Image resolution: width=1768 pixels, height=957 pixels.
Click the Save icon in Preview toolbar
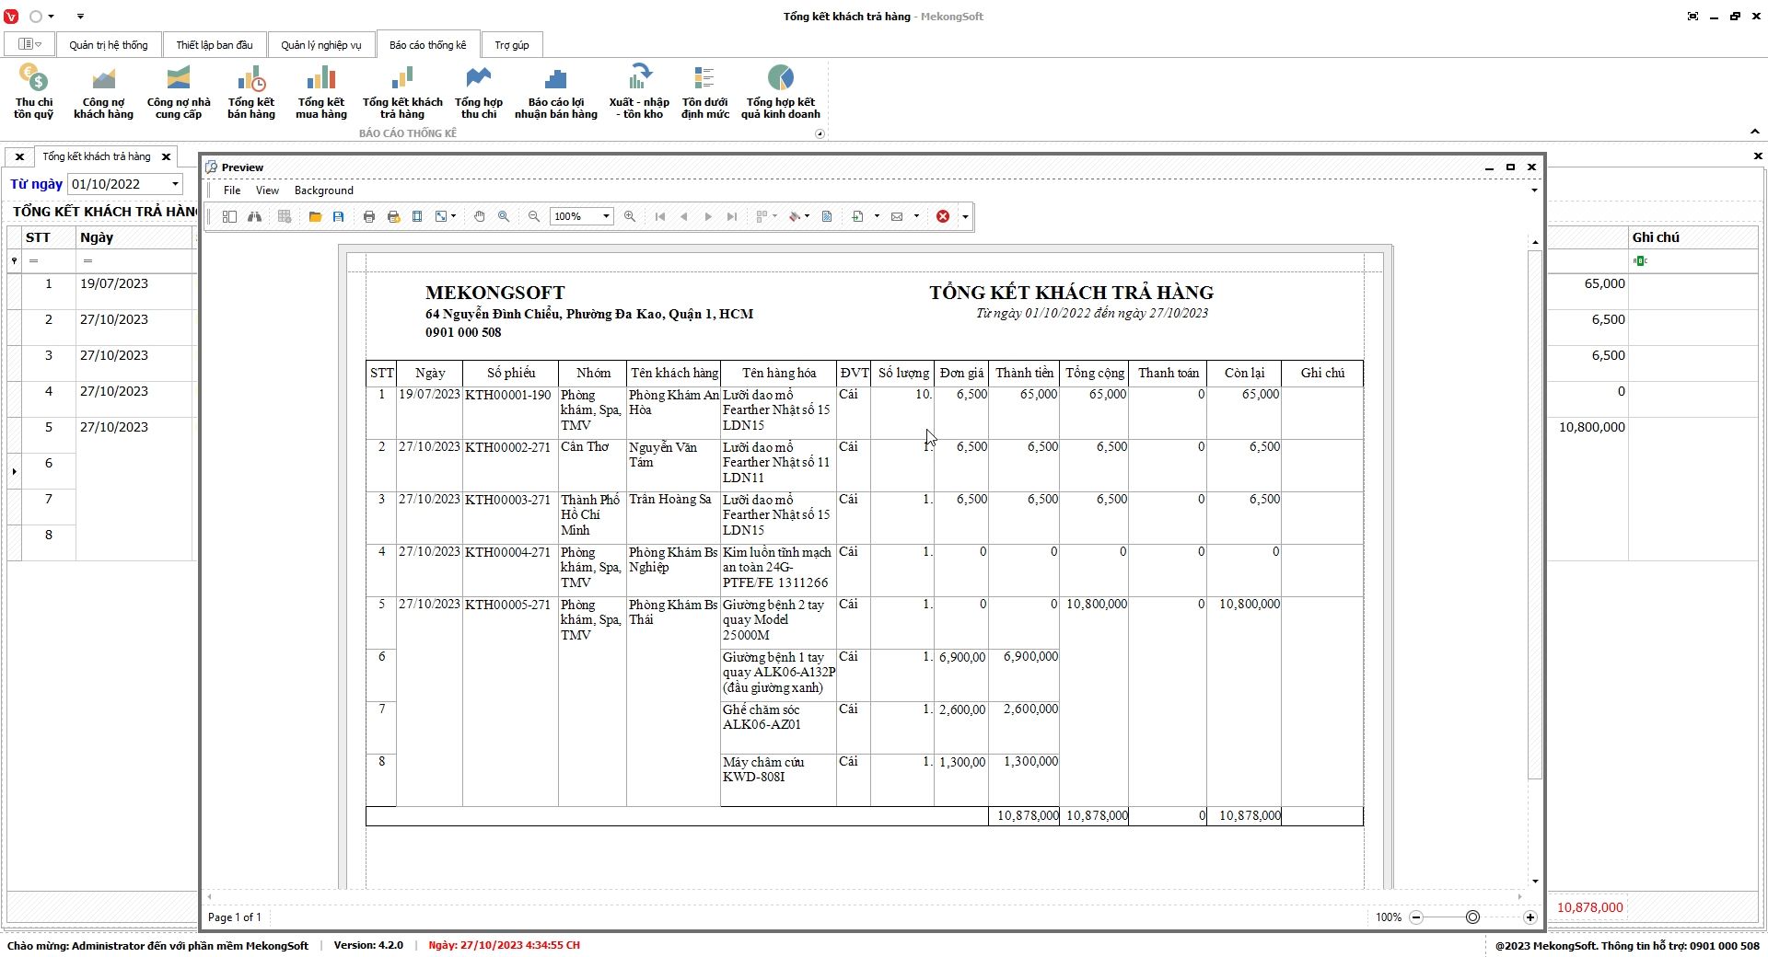[339, 216]
